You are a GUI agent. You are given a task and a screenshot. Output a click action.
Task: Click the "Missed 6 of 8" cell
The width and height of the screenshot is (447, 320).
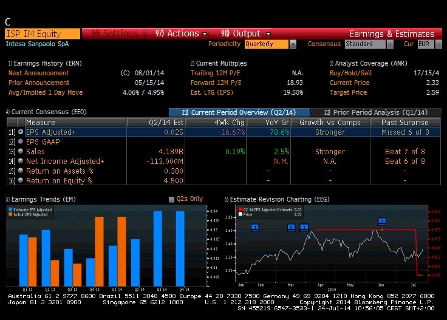coord(405,132)
